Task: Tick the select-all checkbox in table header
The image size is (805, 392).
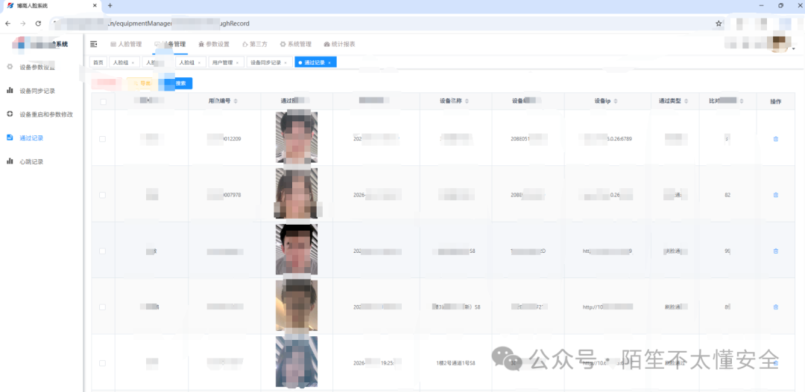Action: (103, 101)
